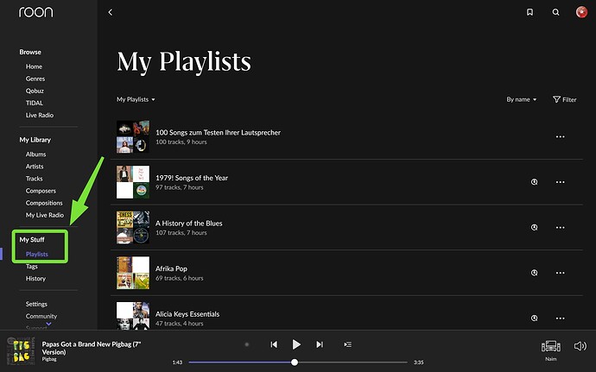The width and height of the screenshot is (596, 372).
Task: Click the total time 3:35
Action: (418, 363)
